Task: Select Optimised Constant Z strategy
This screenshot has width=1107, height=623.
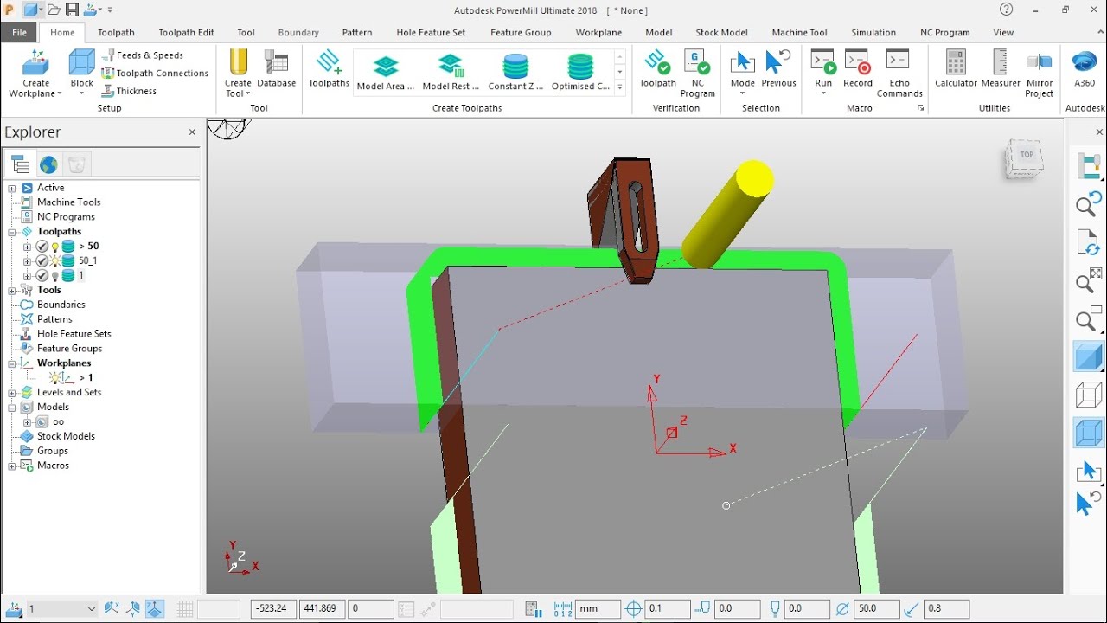Action: [x=580, y=72]
